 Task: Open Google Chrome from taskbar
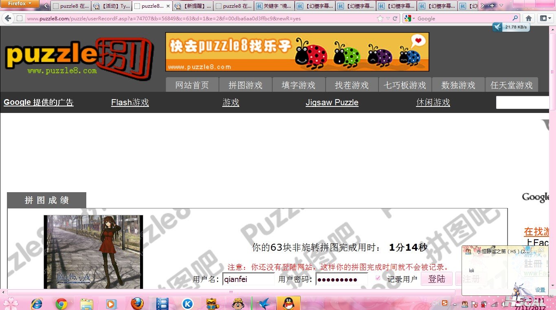tap(61, 303)
